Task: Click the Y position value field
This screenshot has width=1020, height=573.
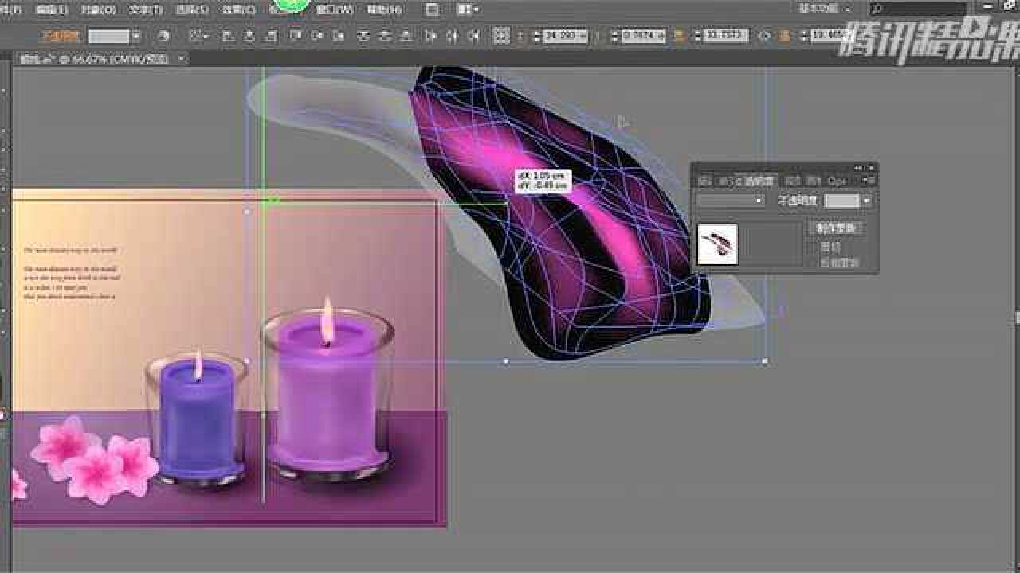Action: (x=642, y=37)
